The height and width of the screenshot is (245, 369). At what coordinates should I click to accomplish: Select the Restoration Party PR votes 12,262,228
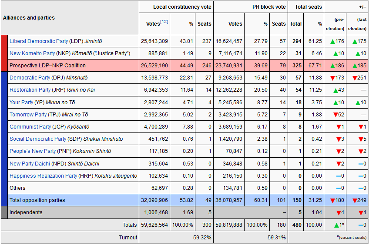tap(229, 90)
